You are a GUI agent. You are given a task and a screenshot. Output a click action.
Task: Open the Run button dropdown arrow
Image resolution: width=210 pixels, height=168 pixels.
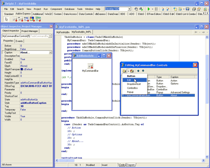pos(152,9)
